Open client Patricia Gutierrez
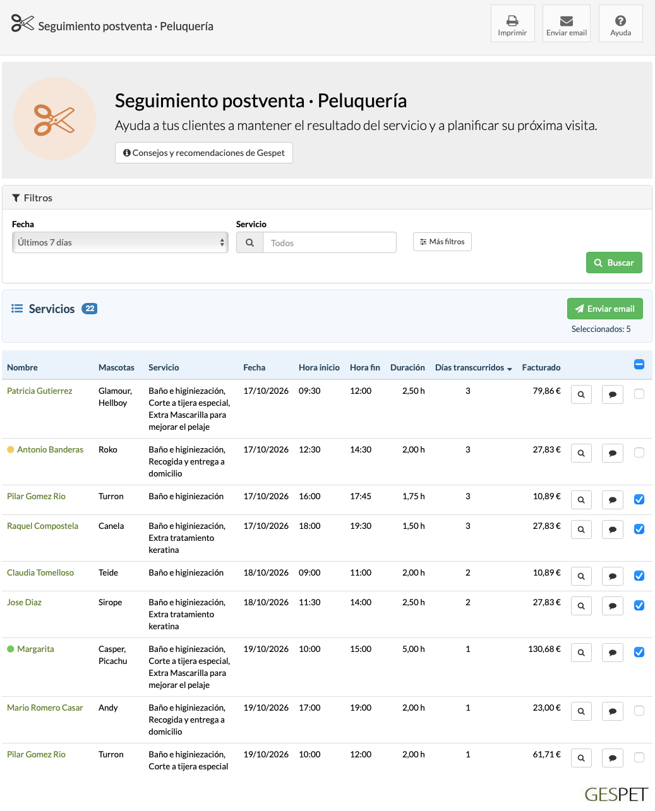 (39, 391)
